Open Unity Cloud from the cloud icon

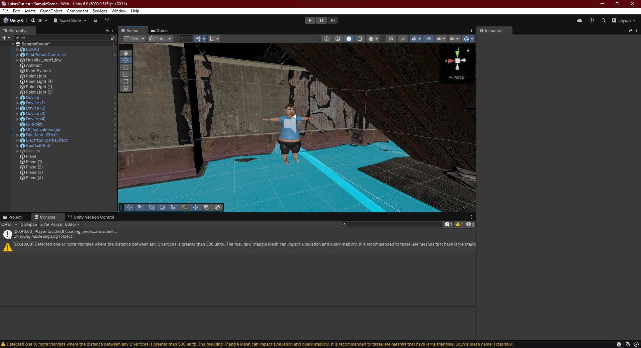click(580, 20)
